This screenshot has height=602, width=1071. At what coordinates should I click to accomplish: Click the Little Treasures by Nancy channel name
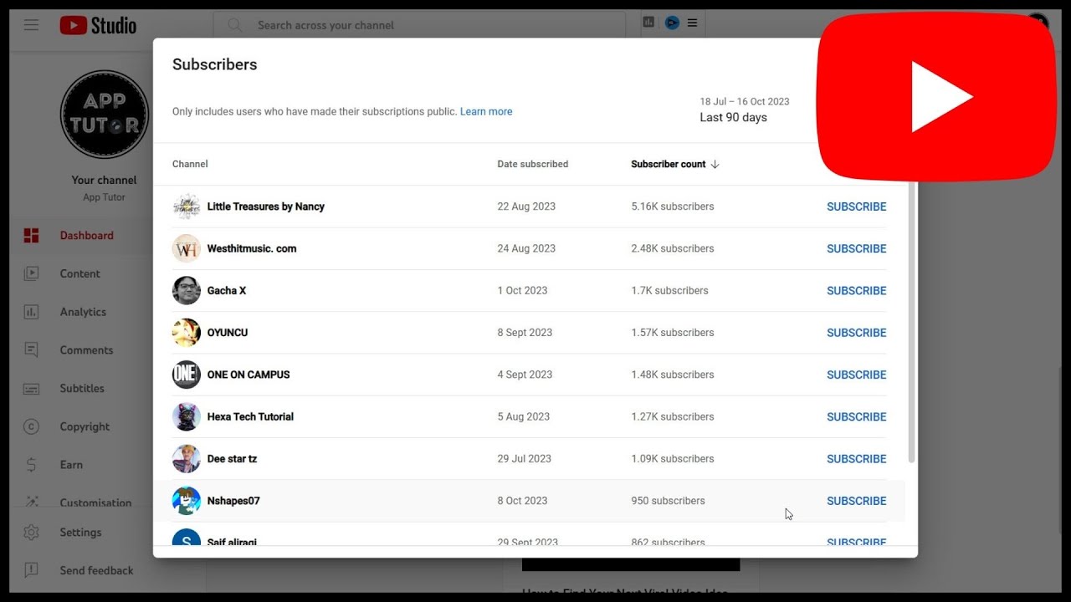(266, 207)
